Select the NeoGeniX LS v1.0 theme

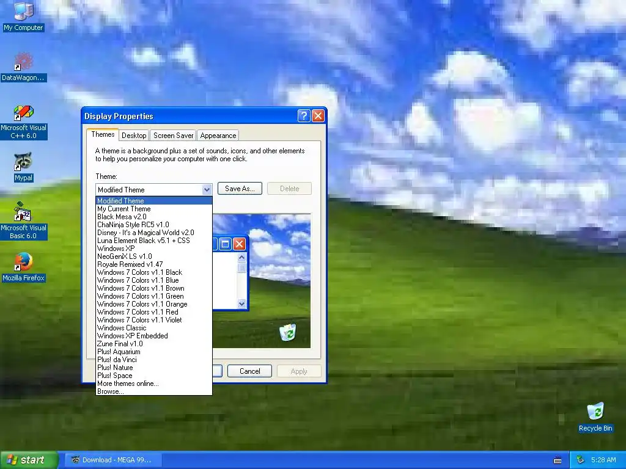coord(153,256)
